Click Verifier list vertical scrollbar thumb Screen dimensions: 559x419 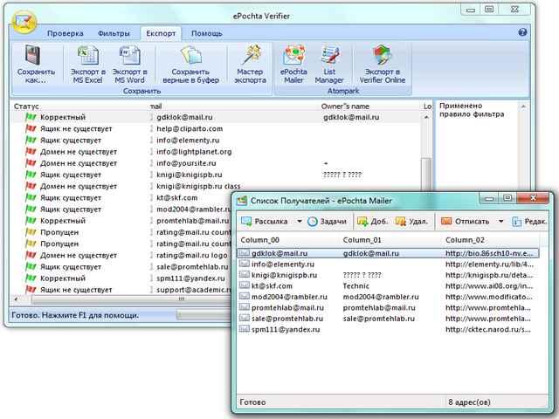click(426, 175)
